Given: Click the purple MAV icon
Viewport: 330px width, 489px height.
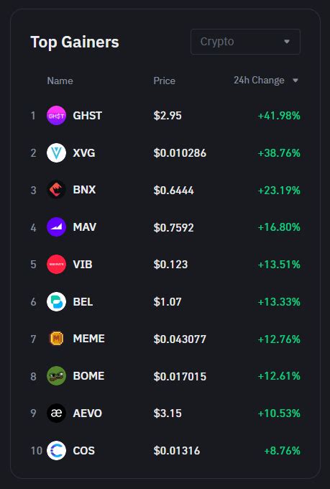Looking at the screenshot, I should [x=56, y=227].
